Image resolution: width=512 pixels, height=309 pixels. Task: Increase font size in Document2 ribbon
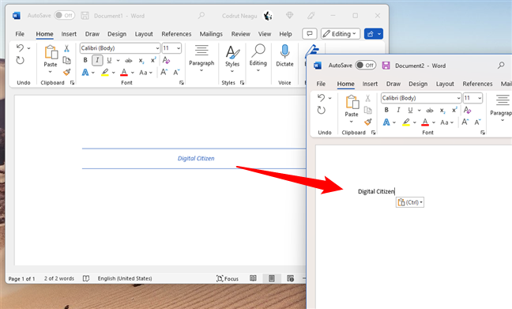click(465, 122)
